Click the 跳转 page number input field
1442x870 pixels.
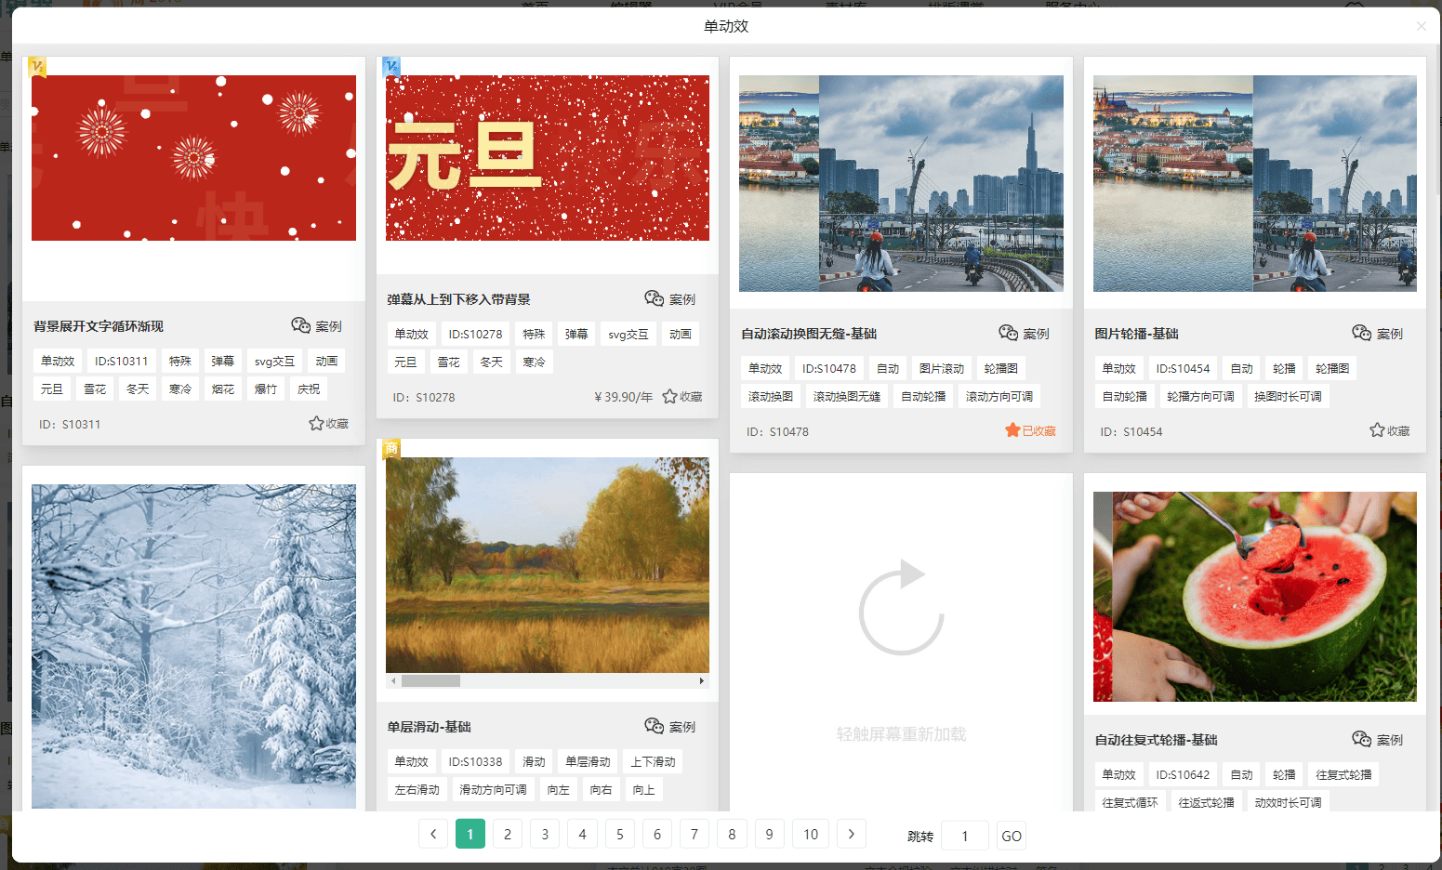tap(965, 836)
